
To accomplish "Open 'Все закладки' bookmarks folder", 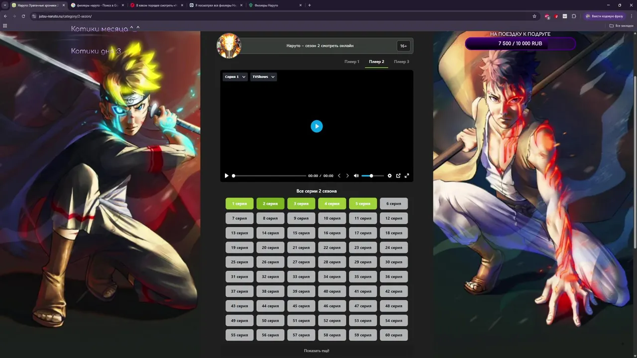I will click(622, 25).
